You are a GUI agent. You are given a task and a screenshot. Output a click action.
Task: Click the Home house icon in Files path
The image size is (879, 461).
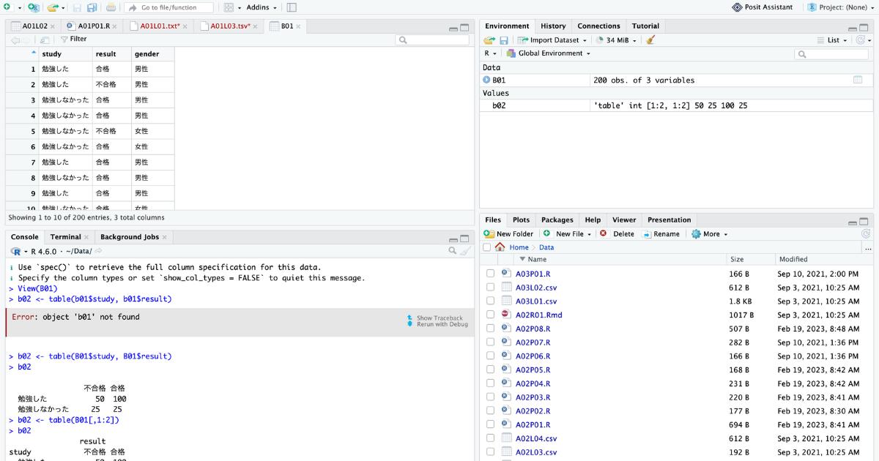coord(500,247)
